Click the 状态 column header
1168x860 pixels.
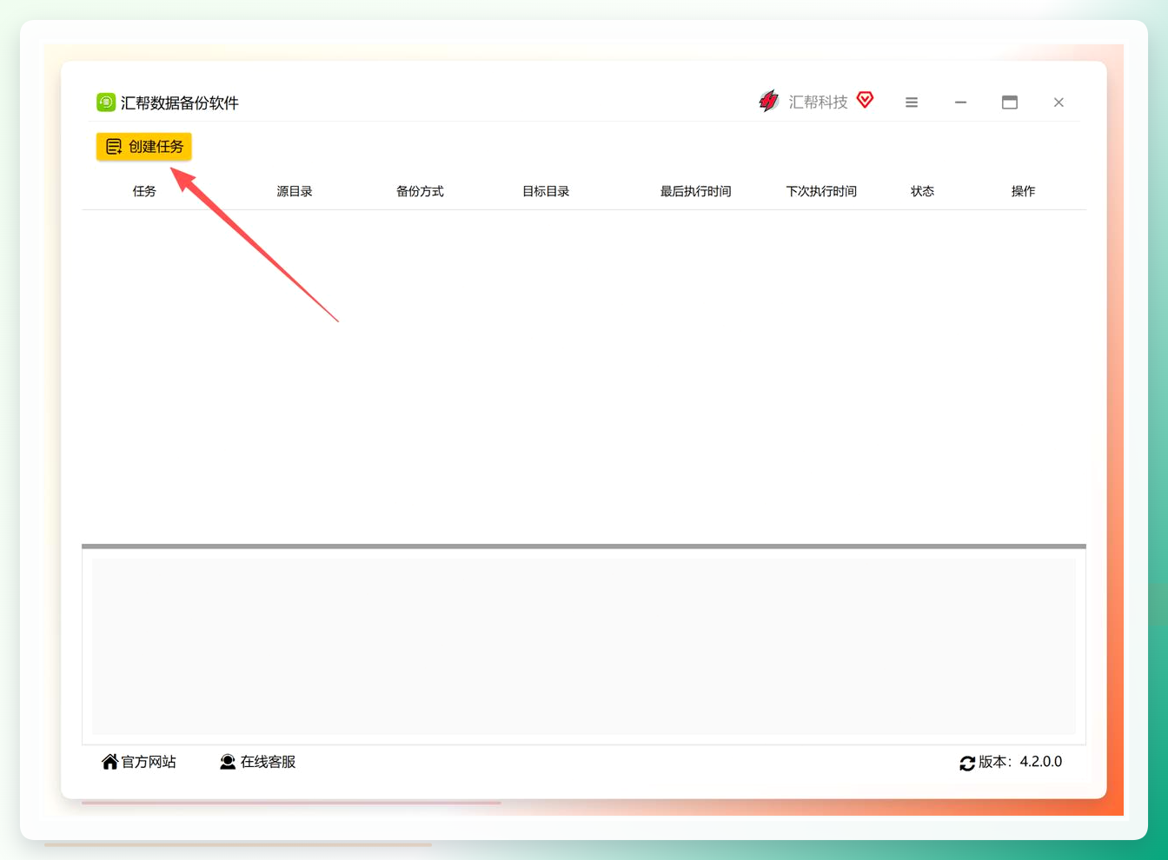(922, 191)
